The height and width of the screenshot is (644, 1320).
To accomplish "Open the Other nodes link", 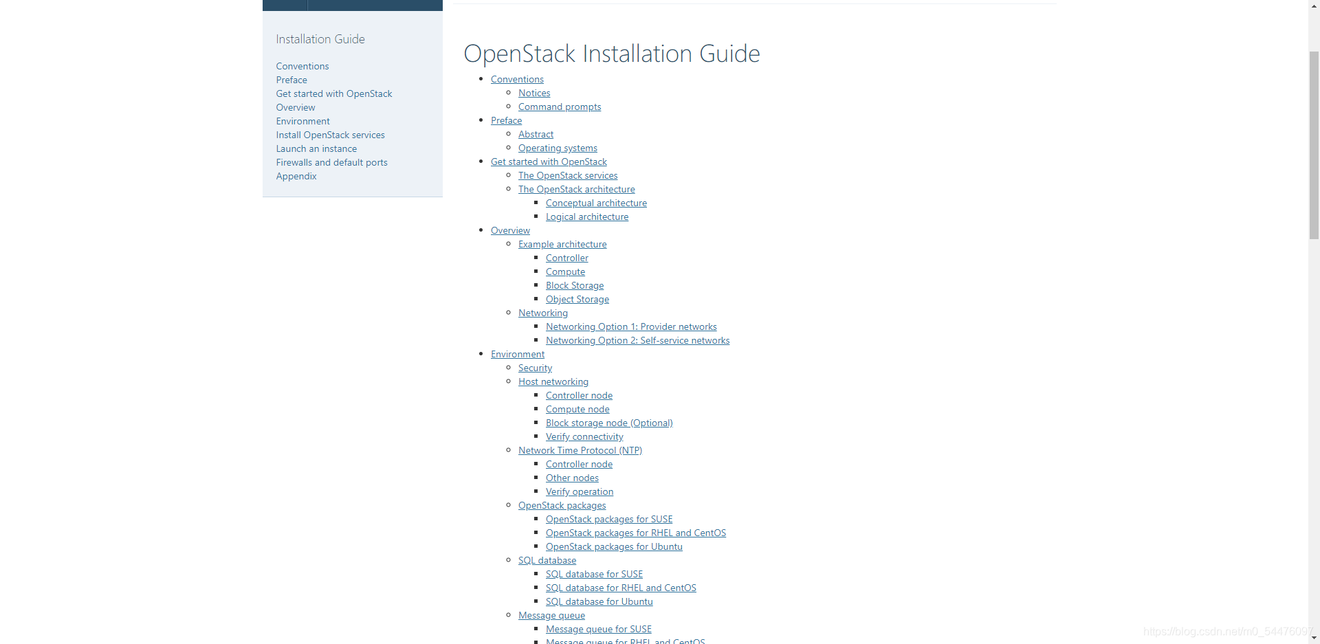I will point(572,478).
